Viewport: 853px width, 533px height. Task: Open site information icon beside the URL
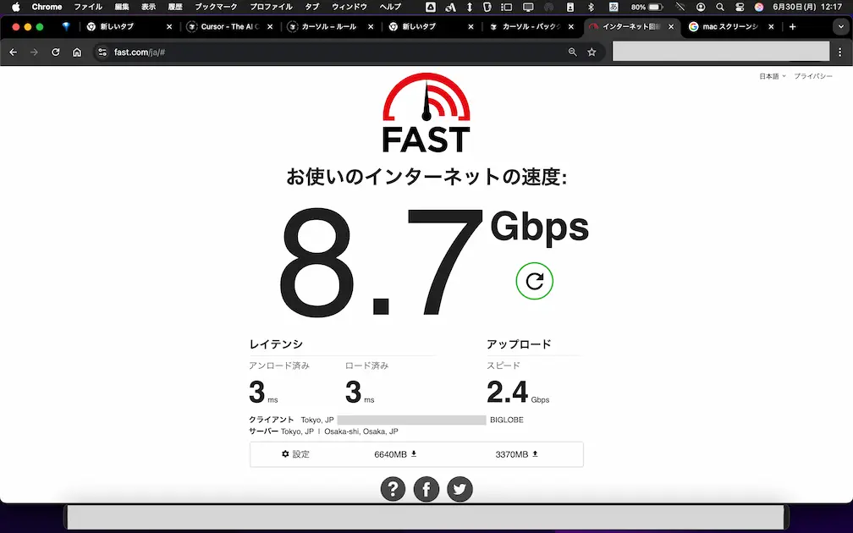click(x=102, y=52)
